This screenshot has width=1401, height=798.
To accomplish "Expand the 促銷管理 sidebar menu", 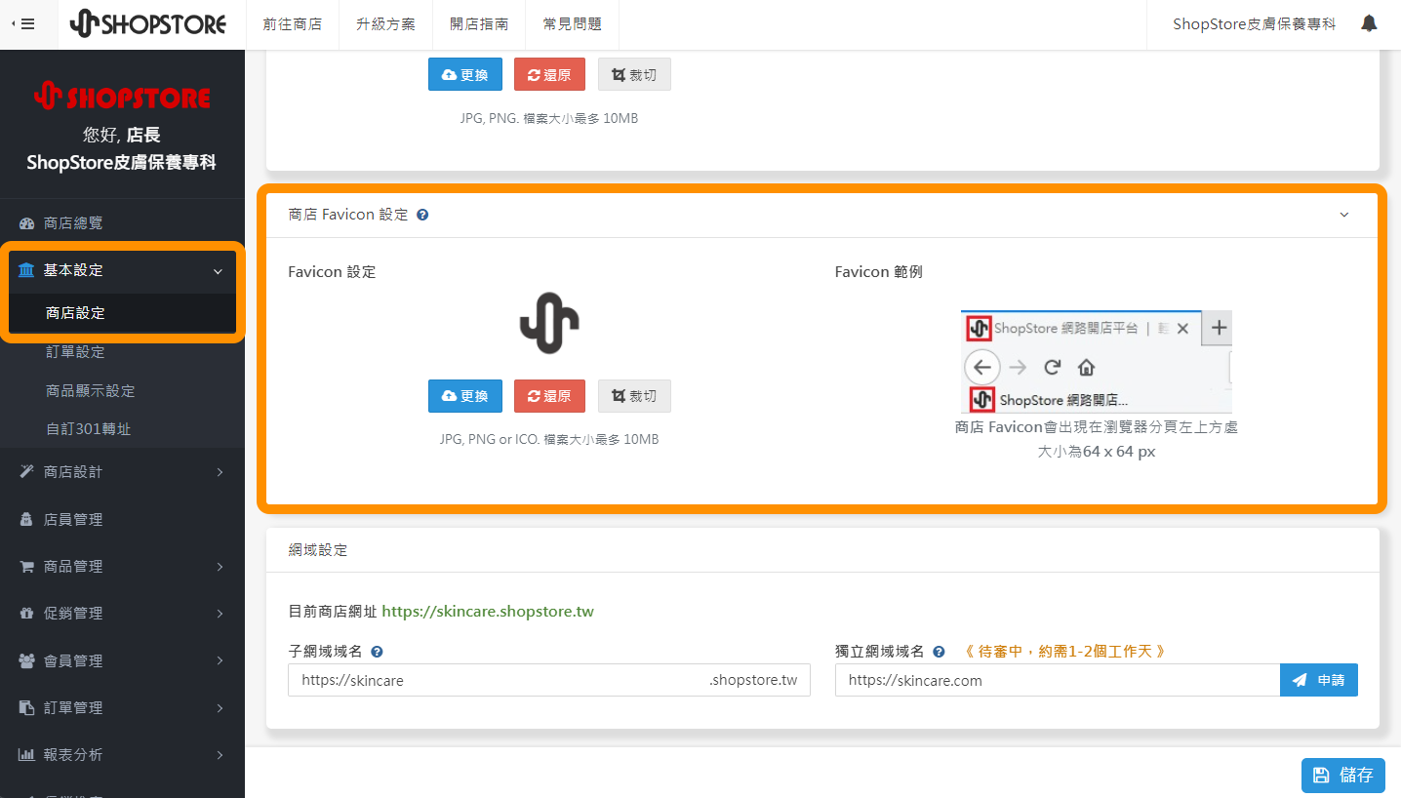I will (x=122, y=614).
